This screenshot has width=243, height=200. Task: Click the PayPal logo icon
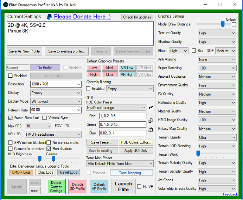pyautogui.click(x=50, y=17)
